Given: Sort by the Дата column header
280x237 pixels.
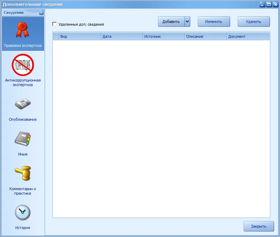Looking at the screenshot, I should (122, 36).
